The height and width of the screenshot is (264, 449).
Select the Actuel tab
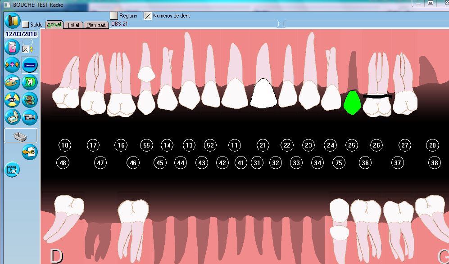tap(54, 25)
